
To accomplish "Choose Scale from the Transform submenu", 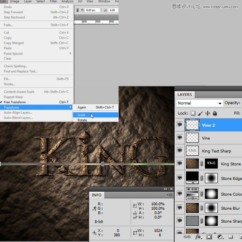I will (x=96, y=115).
